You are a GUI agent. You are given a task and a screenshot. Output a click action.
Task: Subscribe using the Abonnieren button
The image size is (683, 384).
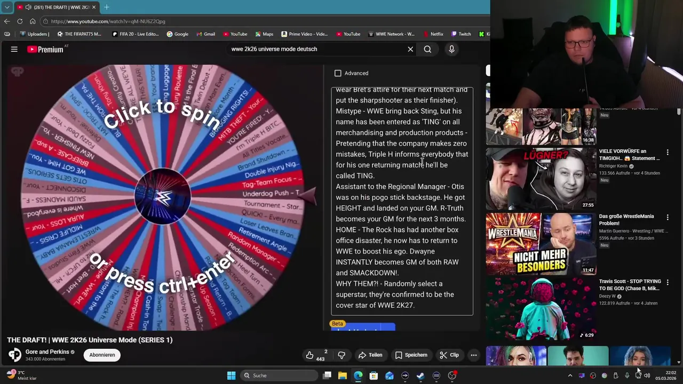pos(102,355)
